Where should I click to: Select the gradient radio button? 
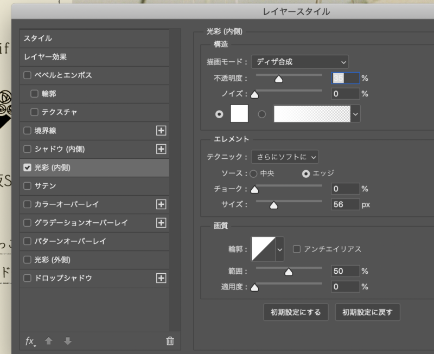pyautogui.click(x=262, y=114)
